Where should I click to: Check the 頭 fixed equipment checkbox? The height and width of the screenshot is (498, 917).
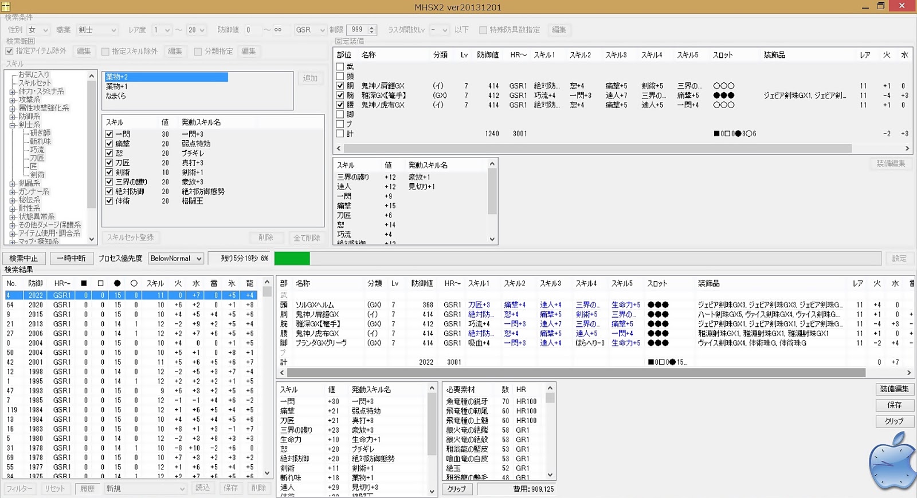(340, 76)
